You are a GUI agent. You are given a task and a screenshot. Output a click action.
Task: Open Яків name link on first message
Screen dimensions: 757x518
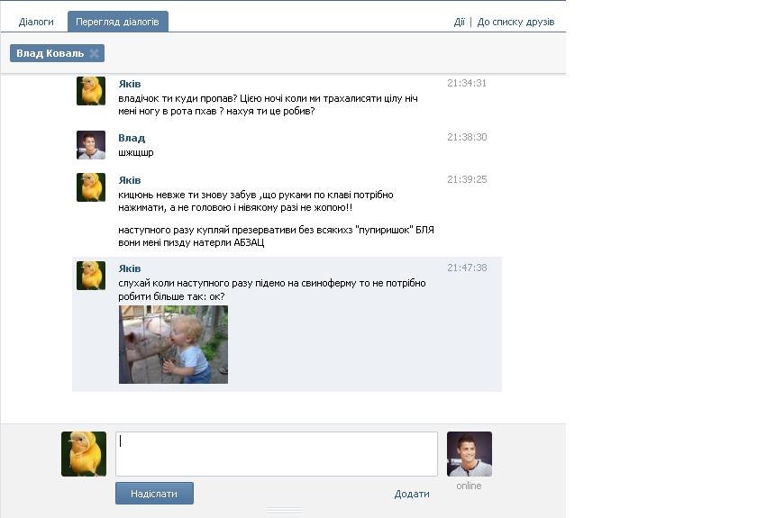coord(130,84)
